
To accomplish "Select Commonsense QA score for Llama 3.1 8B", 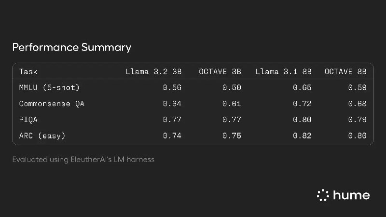I will [303, 104].
